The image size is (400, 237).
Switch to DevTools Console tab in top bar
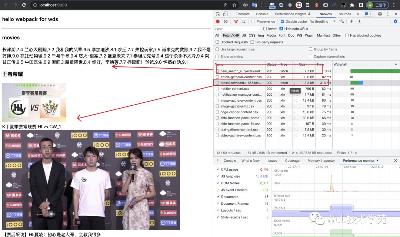coord(262,14)
